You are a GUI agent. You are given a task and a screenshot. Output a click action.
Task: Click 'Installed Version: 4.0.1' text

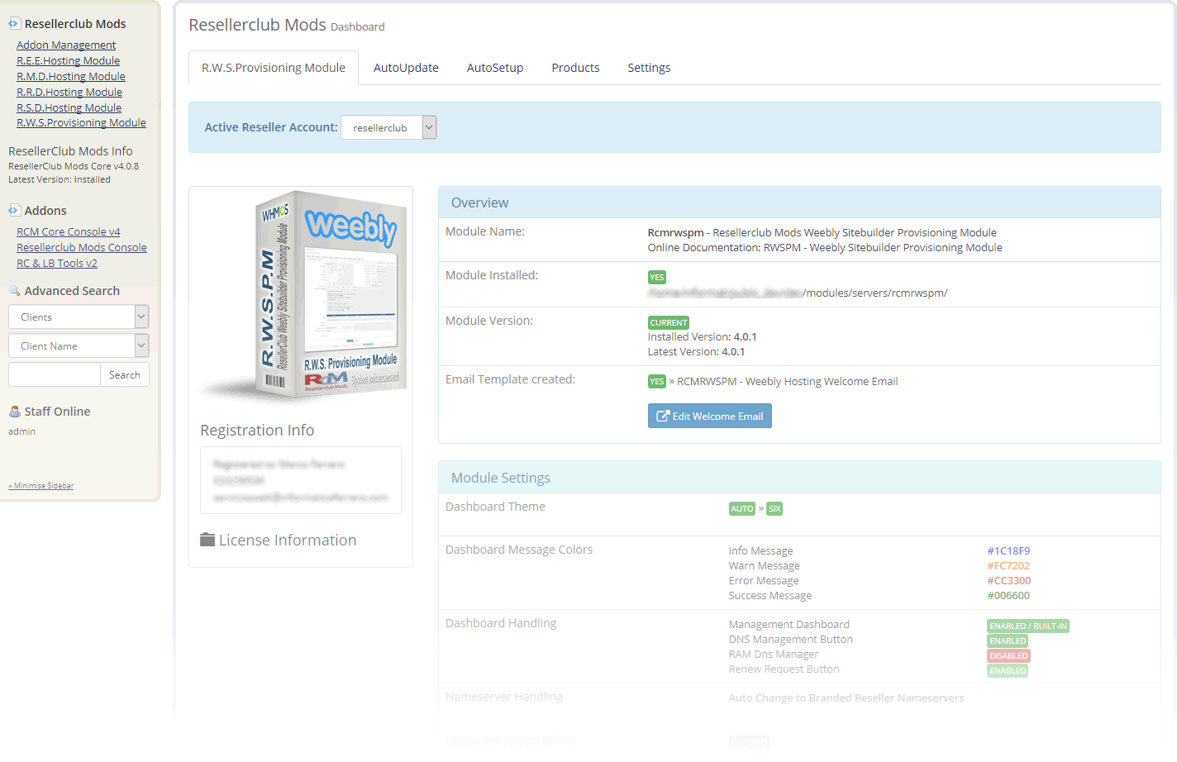(702, 337)
